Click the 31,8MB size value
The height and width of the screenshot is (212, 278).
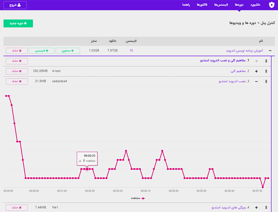pyautogui.click(x=40, y=81)
